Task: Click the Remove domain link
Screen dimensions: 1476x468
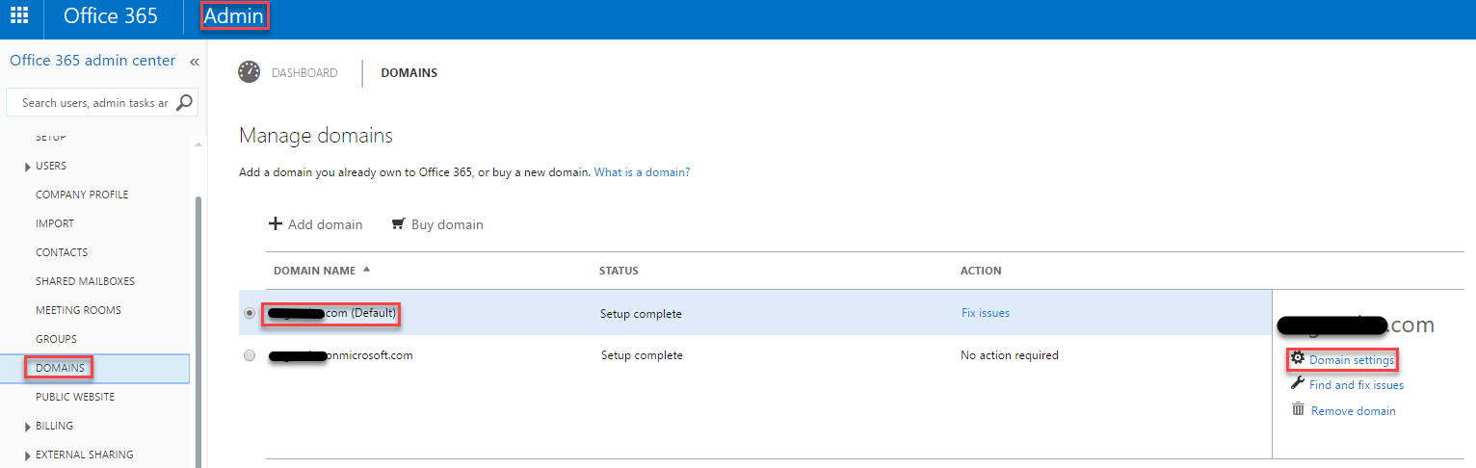Action: coord(1354,411)
